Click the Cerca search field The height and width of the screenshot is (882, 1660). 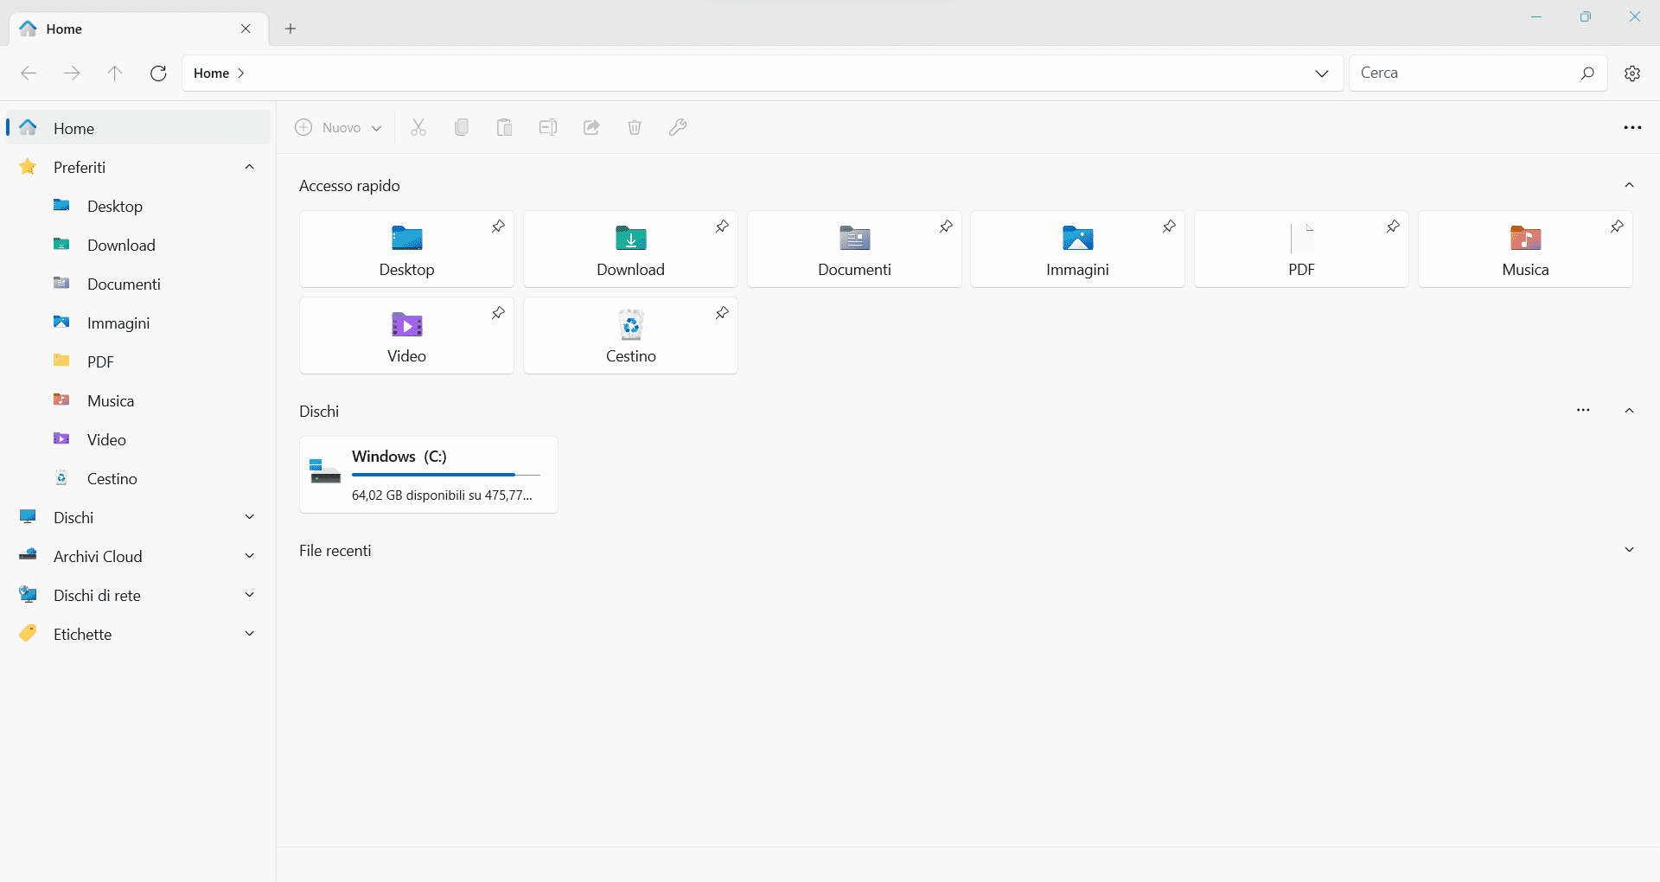[x=1465, y=73]
